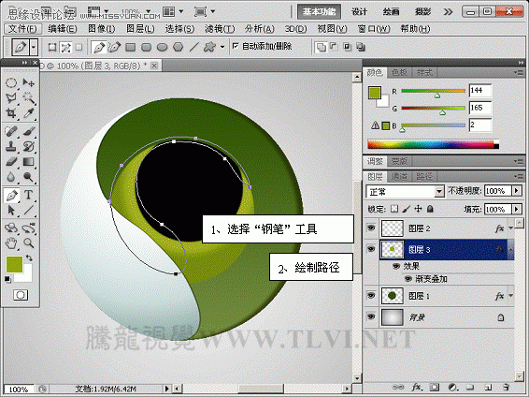Choose the Freeform Pen option

(x=114, y=47)
